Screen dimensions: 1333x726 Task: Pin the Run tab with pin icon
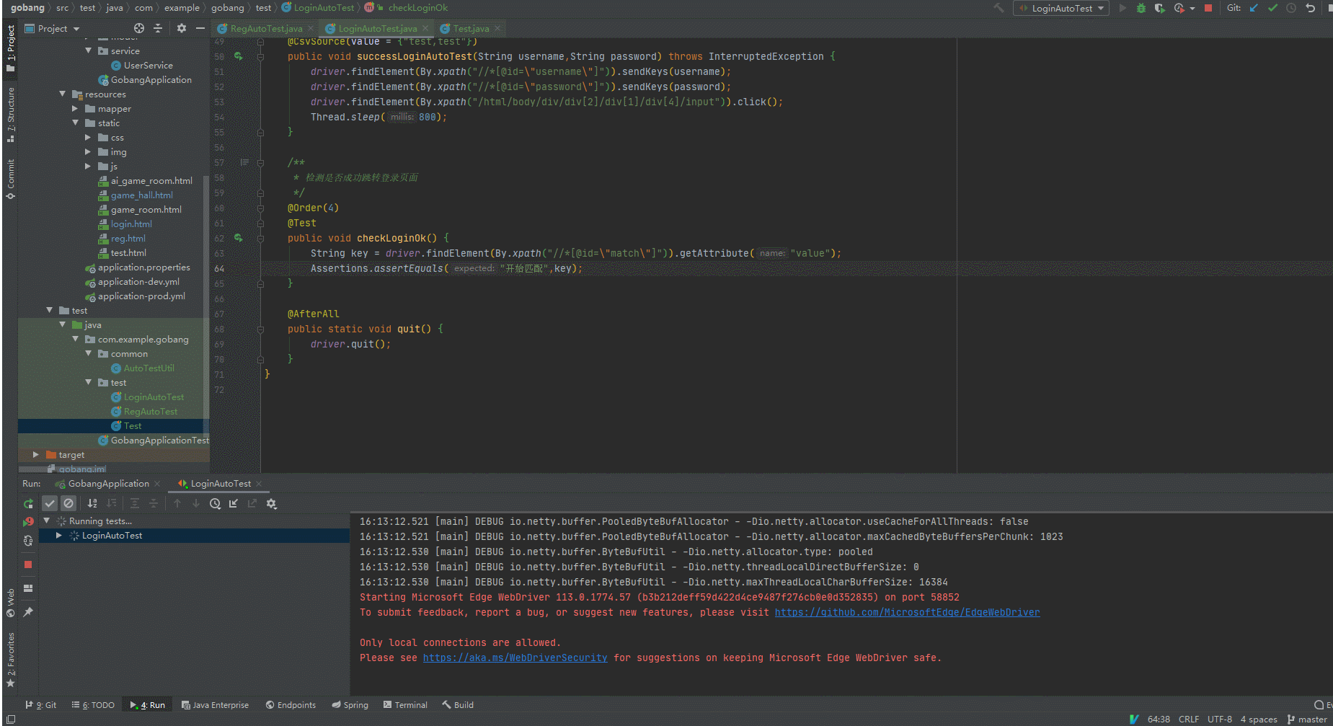28,612
